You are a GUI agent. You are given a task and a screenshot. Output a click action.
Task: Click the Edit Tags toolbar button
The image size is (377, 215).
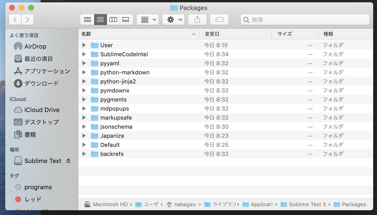219,20
